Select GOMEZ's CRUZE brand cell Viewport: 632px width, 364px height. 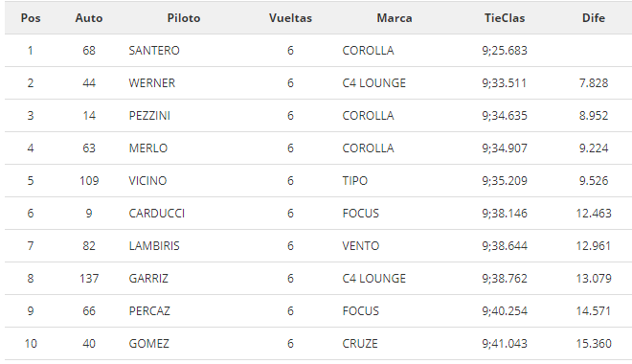tap(360, 344)
